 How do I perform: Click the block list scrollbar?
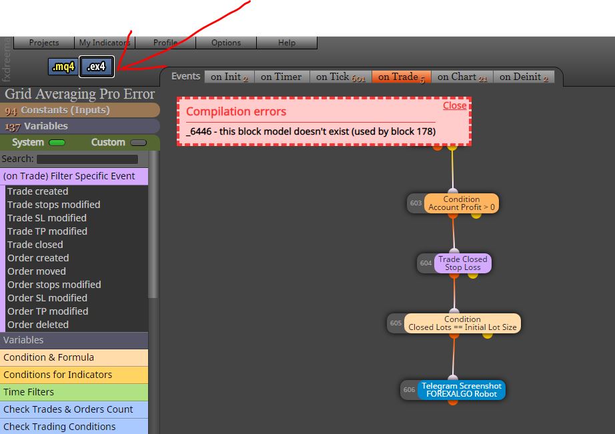[153, 224]
